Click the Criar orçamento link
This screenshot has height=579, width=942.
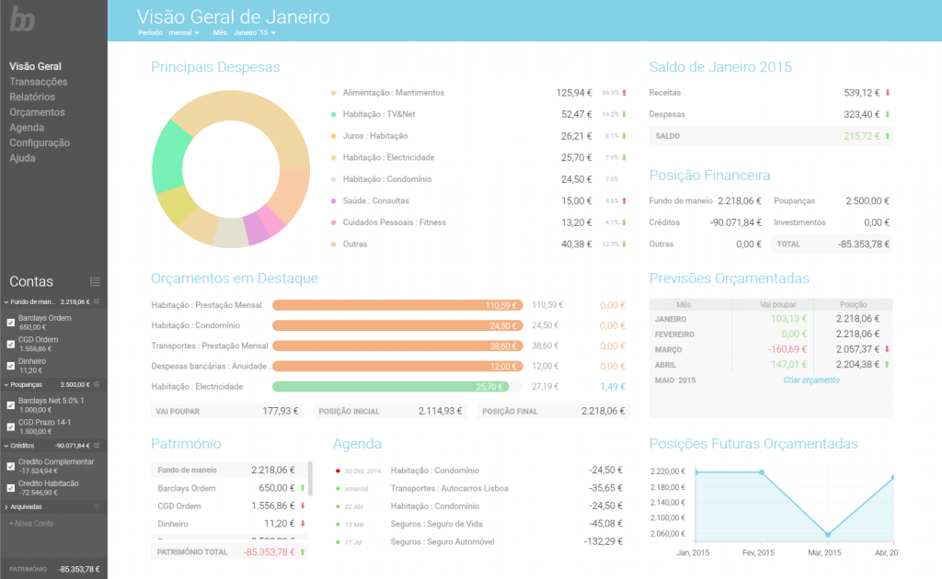pos(810,380)
